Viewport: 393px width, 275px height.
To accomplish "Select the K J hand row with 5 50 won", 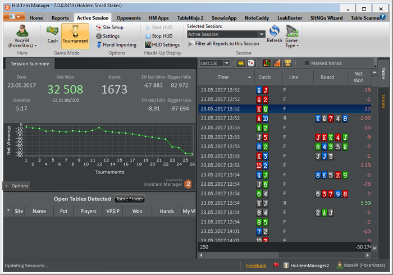I will (x=285, y=203).
